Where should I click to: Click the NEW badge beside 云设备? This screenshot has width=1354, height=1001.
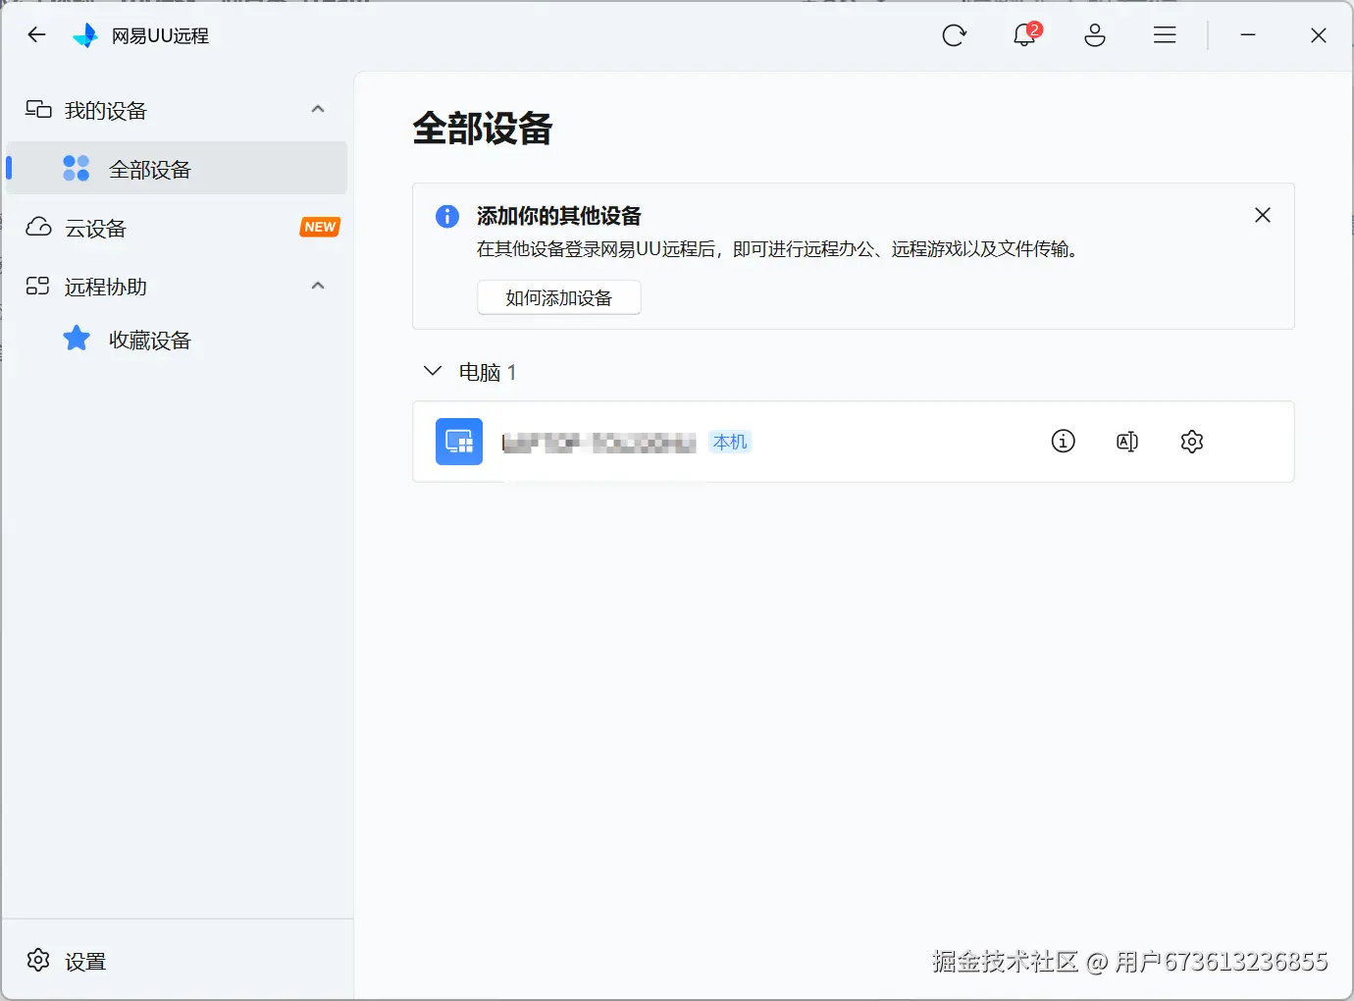(320, 227)
